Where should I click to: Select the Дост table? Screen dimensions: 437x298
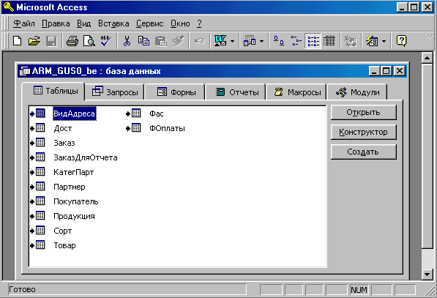pyautogui.click(x=63, y=128)
